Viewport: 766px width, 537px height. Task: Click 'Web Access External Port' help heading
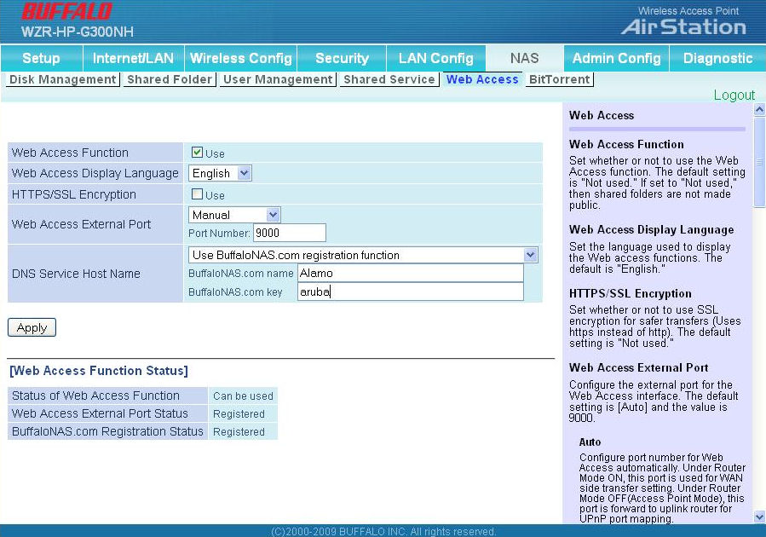pos(638,367)
